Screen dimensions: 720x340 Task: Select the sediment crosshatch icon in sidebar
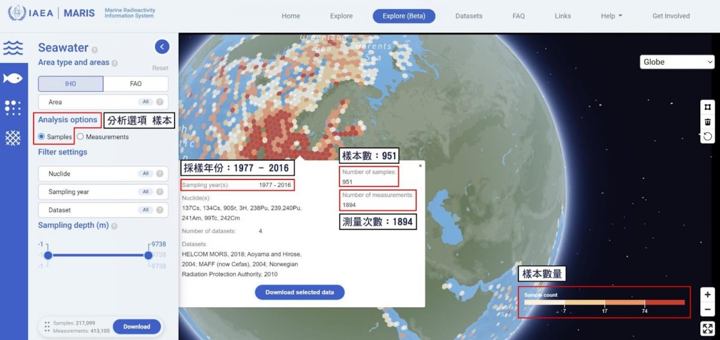(13, 137)
